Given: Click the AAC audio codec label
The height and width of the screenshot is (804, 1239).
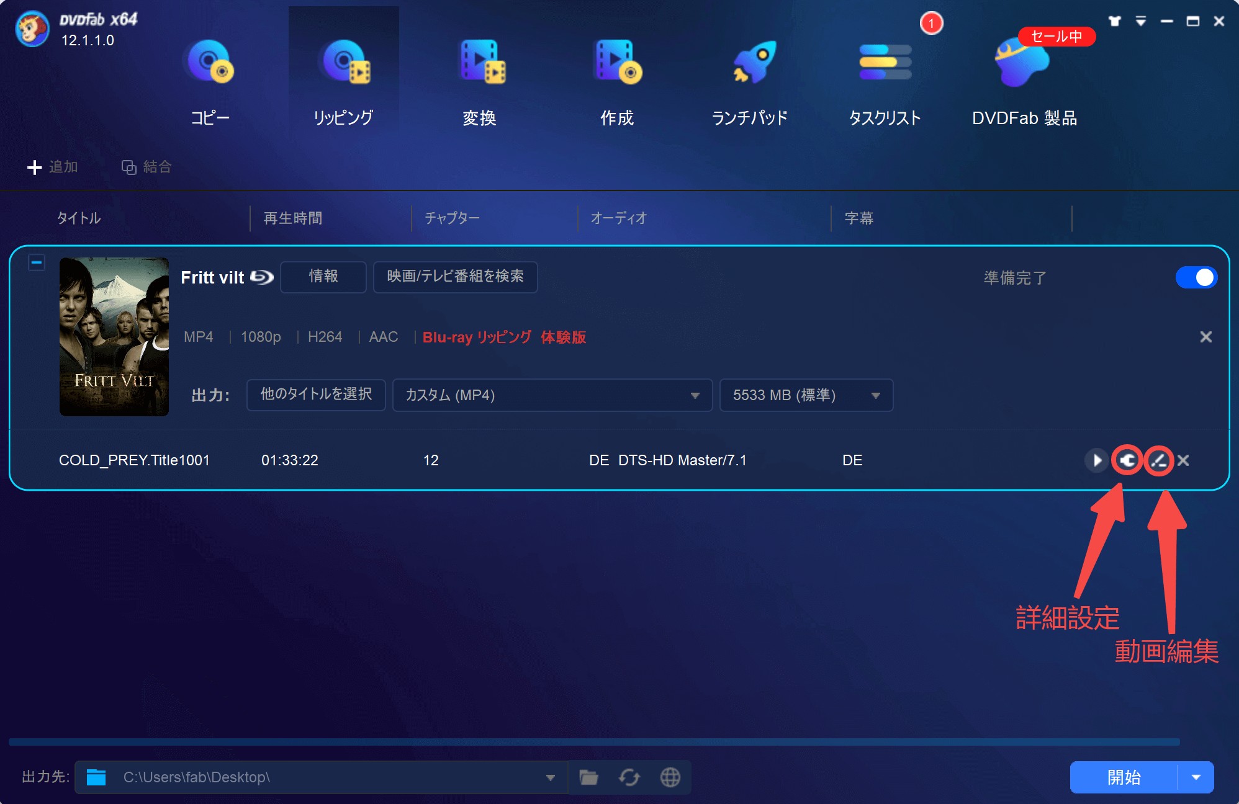Looking at the screenshot, I should click(x=384, y=337).
